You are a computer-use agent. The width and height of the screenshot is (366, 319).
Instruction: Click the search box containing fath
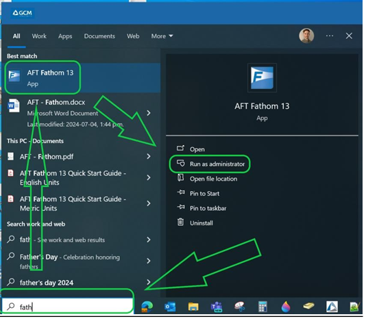pos(68,307)
